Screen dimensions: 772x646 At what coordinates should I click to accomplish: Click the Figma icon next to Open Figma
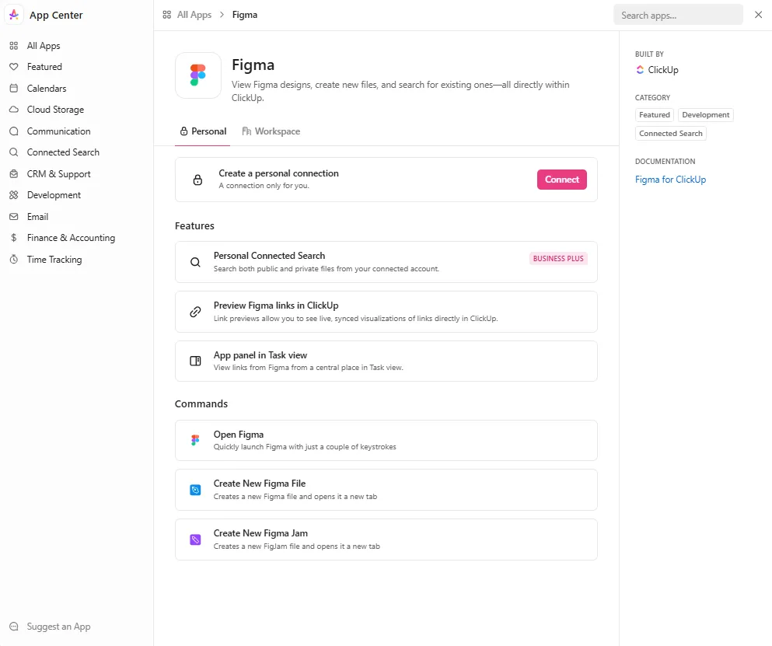pos(195,440)
